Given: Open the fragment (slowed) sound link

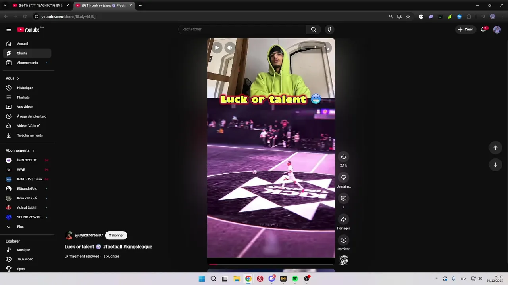Looking at the screenshot, I should point(94,256).
